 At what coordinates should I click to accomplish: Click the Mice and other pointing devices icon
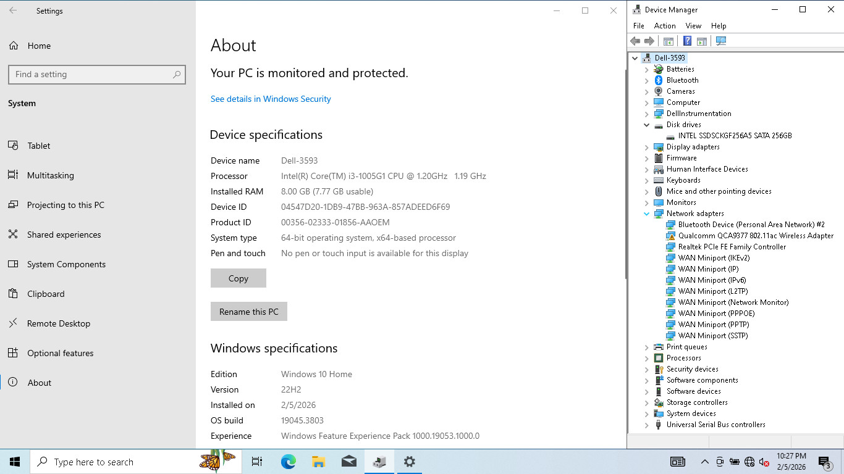pos(659,191)
